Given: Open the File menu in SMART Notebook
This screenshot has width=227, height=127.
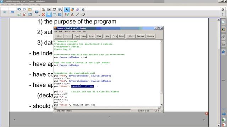Looking at the screenshot, I should (x=2, y=5).
